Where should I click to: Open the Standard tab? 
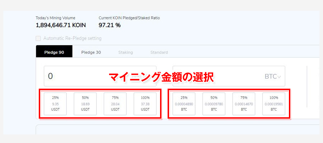pos(159,52)
